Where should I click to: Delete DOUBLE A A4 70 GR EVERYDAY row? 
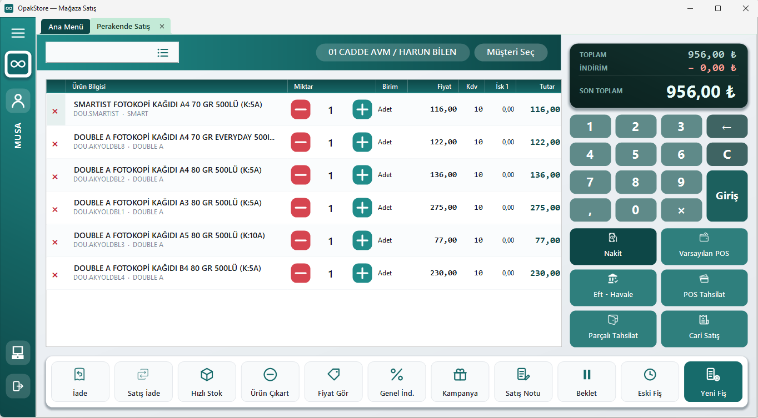point(55,144)
